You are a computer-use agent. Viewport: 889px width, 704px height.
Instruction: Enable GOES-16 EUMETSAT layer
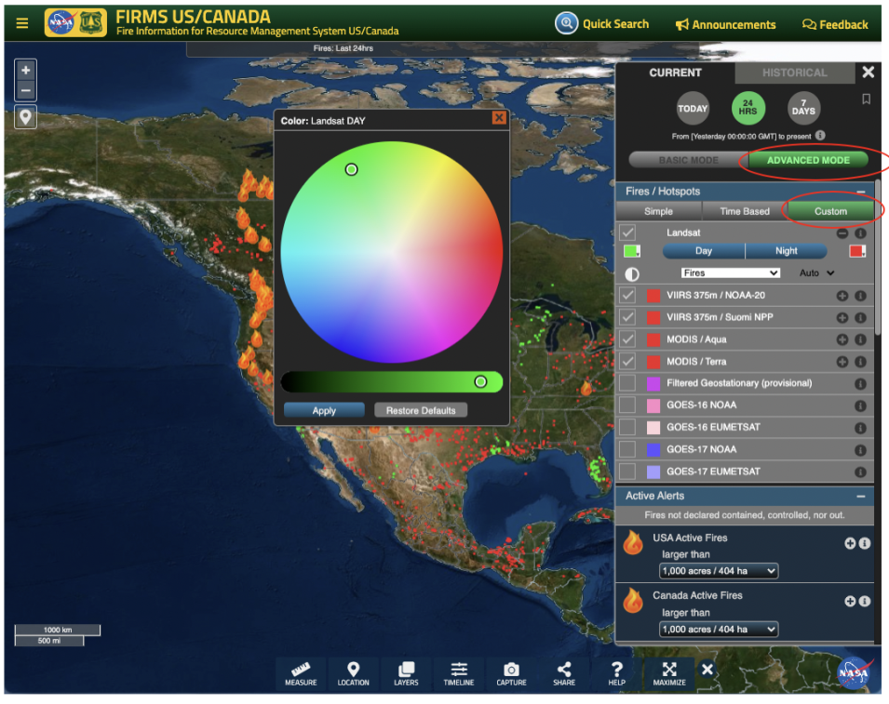click(x=627, y=427)
